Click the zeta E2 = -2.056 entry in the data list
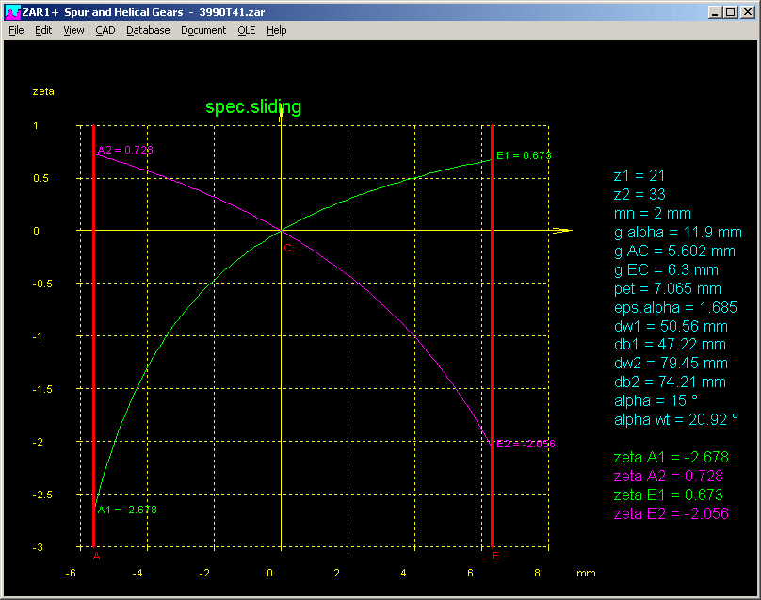761x600 pixels. [670, 513]
